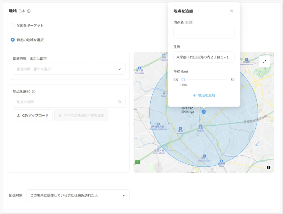Click the すべての地点の半径を設定 button

click(81, 115)
